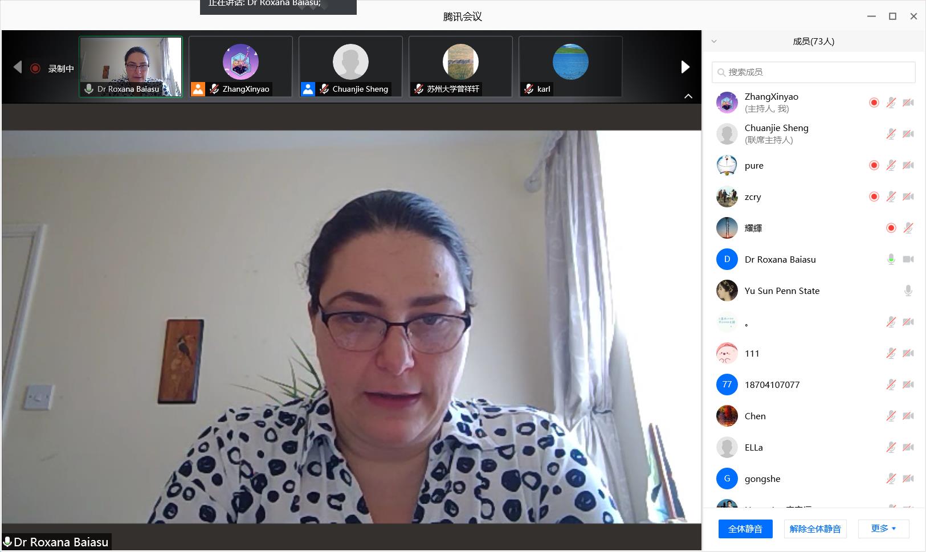Click the 搜索成员 search field
Viewport: 926px width, 552px height.
(x=813, y=72)
